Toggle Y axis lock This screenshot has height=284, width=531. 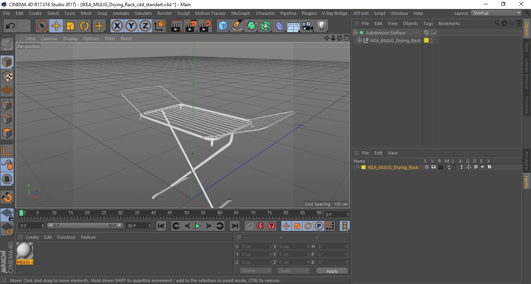[131, 26]
